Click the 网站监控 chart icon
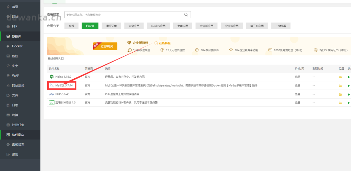351x171 pixels. (8, 85)
